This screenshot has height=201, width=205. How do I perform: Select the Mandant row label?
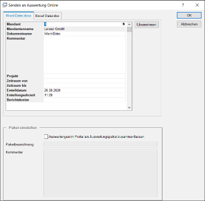pos(14,24)
